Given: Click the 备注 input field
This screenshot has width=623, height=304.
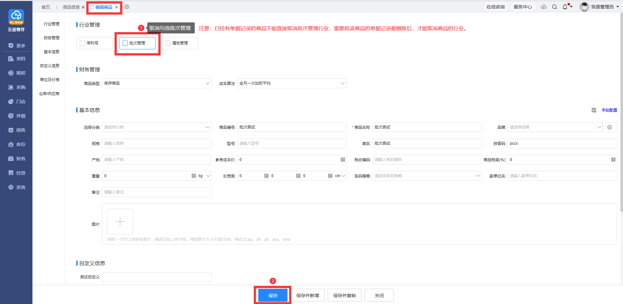Looking at the screenshot, I should point(156,192).
